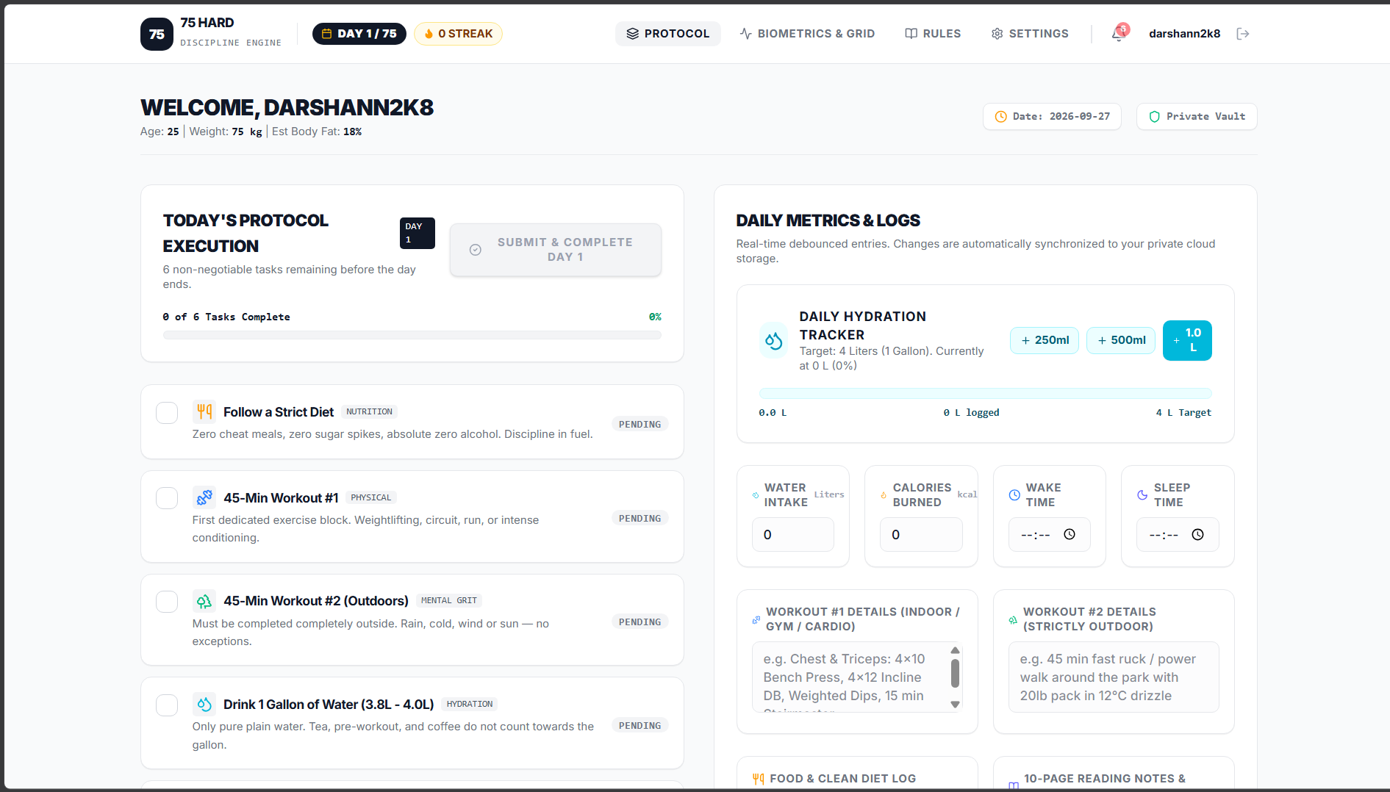Click the notification bell icon
This screenshot has width=1390, height=792.
pos(1119,33)
